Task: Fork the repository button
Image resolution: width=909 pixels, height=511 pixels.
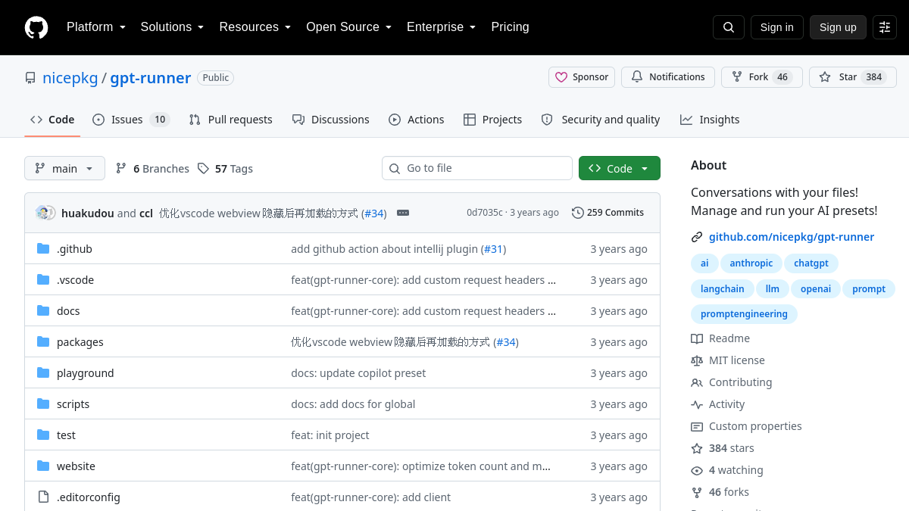Action: pos(762,77)
